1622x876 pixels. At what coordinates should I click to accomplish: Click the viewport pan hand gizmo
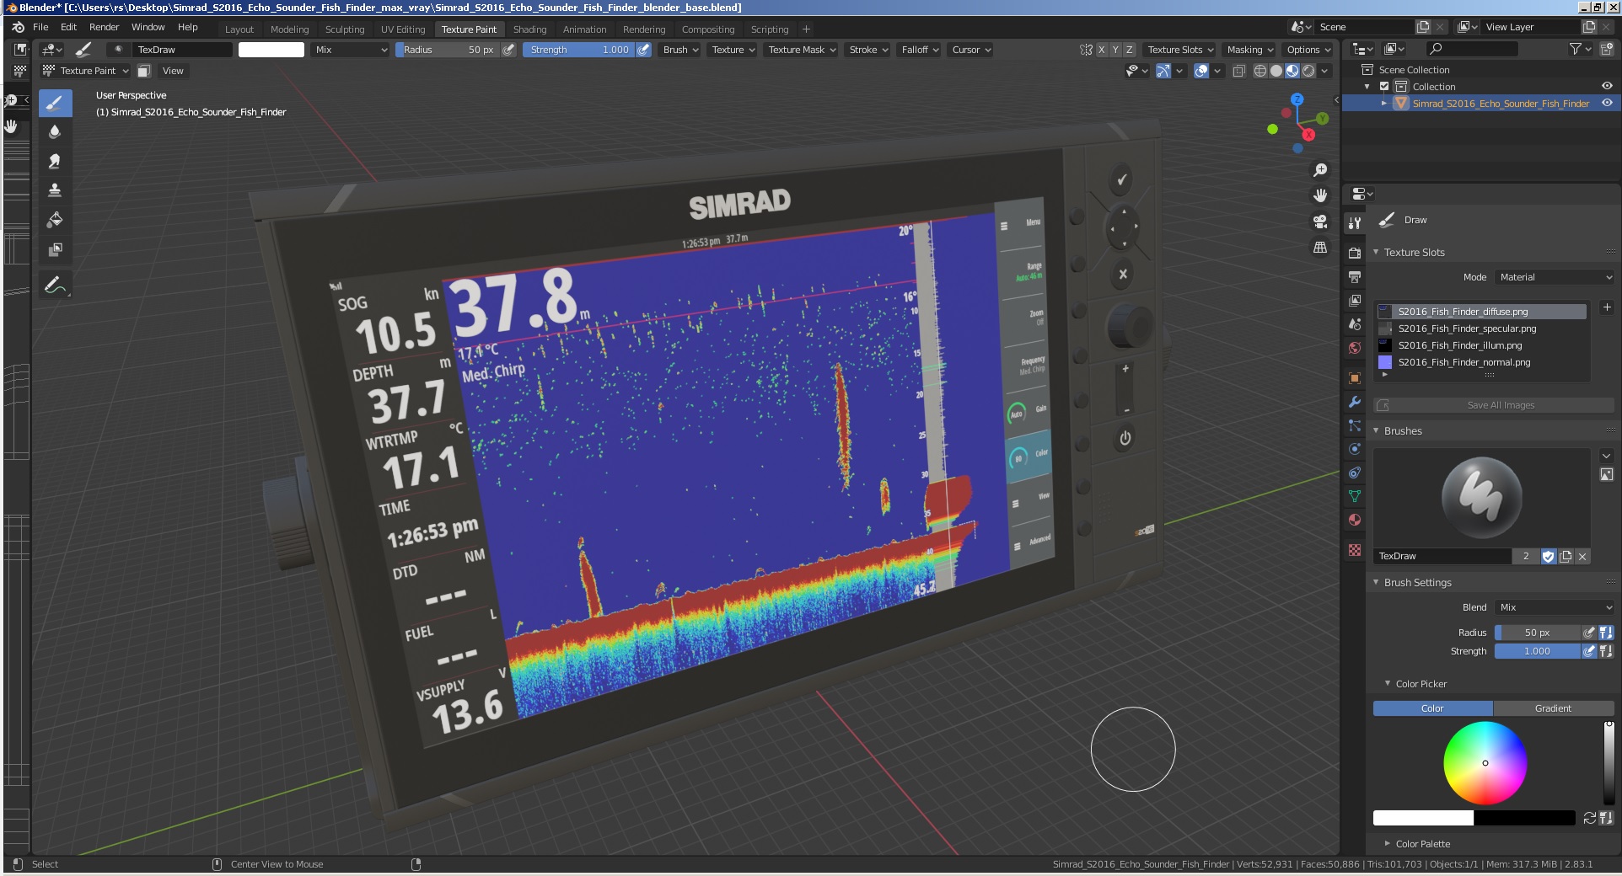point(1320,195)
